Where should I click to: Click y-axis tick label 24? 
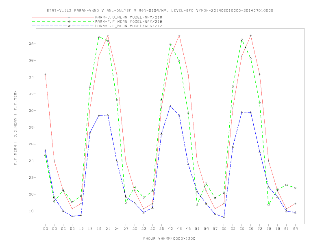tap(31, 161)
